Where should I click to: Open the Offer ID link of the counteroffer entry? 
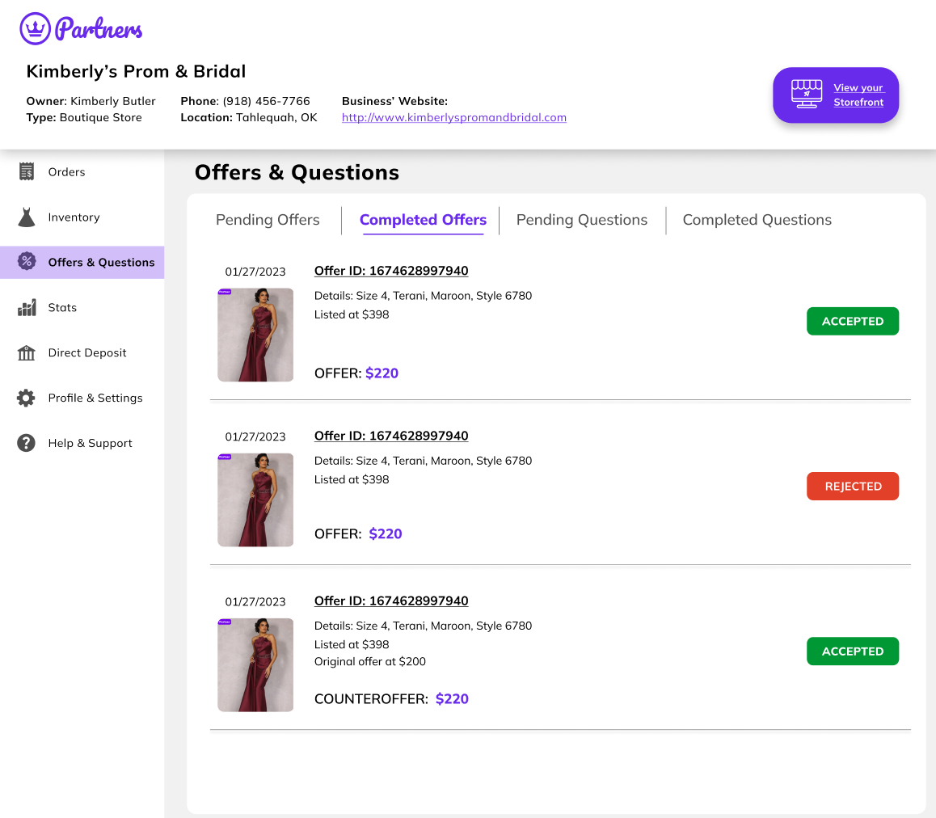point(391,601)
